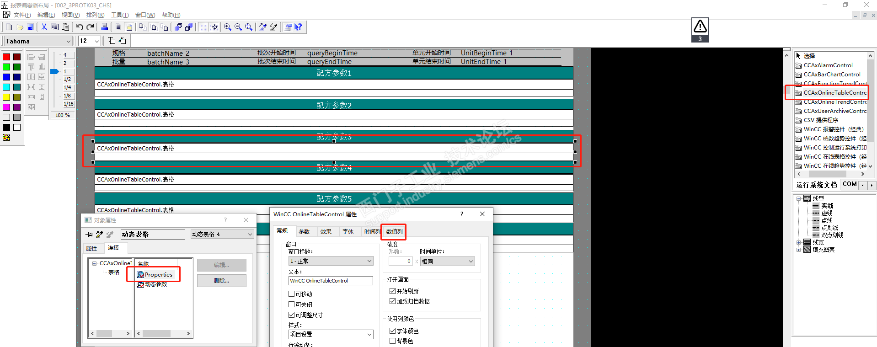Assign copied properties with the eyedropper

click(x=273, y=27)
